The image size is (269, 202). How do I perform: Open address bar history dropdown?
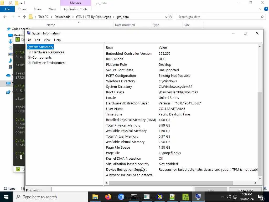(x=166, y=17)
